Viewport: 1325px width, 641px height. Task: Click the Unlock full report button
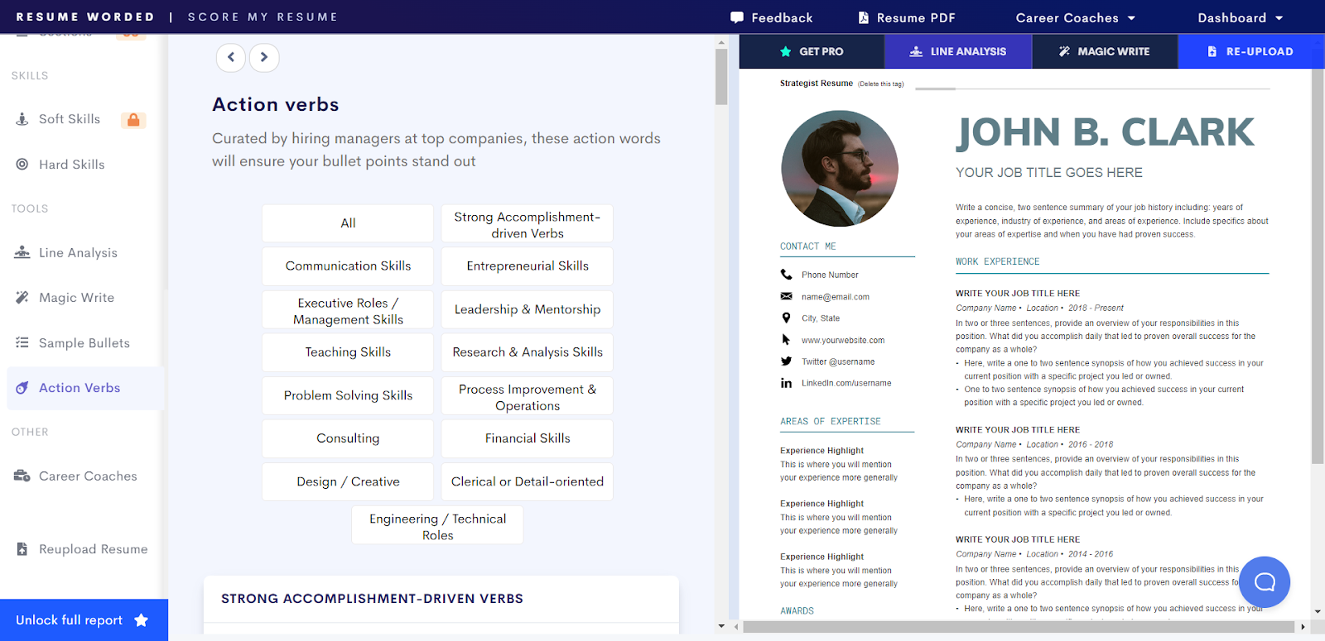coord(84,619)
